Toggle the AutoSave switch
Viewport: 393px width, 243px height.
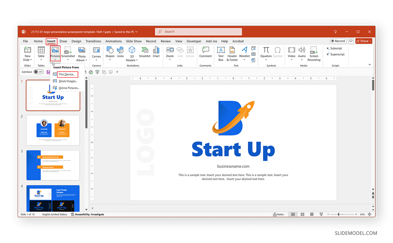[x=39, y=72]
